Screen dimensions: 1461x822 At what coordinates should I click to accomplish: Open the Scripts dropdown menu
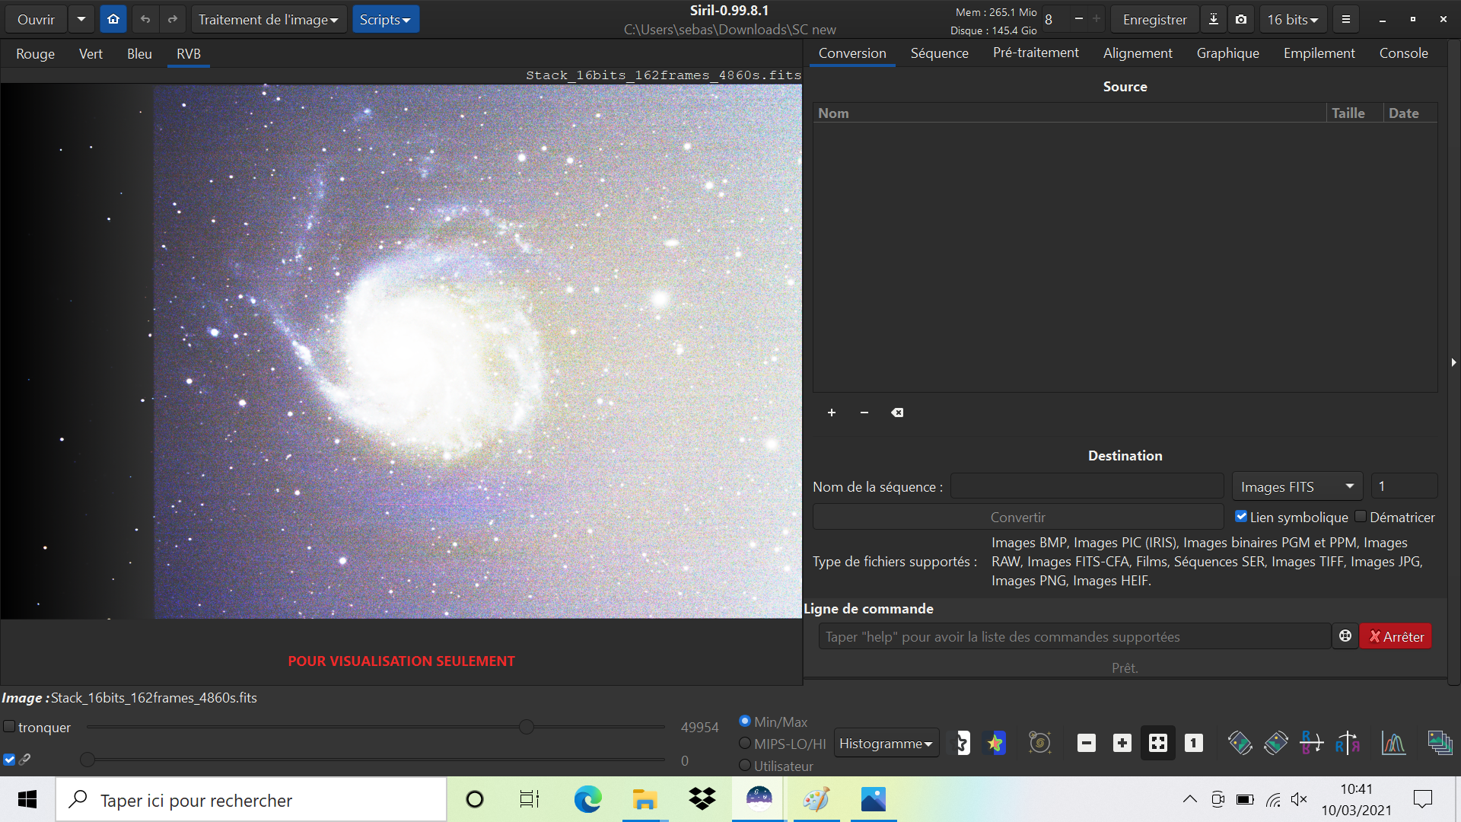[x=385, y=19]
